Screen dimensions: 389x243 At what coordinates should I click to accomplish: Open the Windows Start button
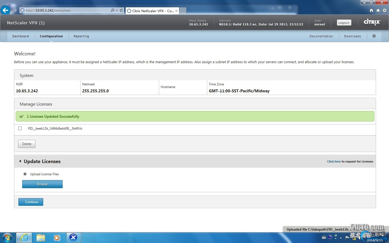point(7,238)
